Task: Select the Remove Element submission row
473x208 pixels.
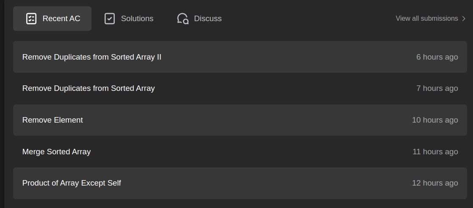Action: coord(240,120)
